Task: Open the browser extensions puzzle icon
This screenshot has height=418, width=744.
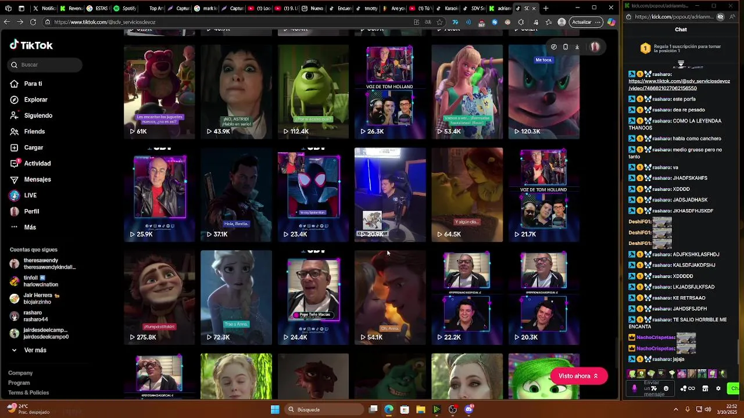Action: click(521, 22)
